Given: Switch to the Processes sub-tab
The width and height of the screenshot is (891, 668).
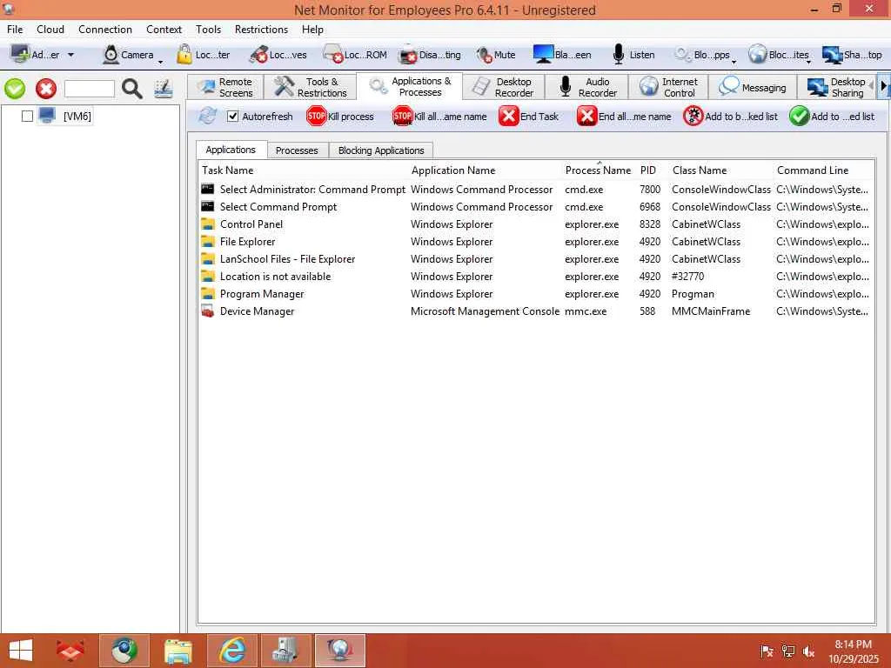Looking at the screenshot, I should tap(297, 150).
